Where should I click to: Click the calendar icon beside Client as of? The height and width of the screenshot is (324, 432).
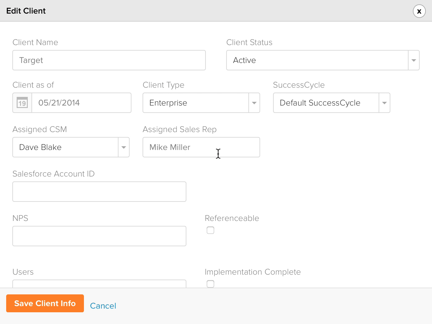pyautogui.click(x=22, y=103)
